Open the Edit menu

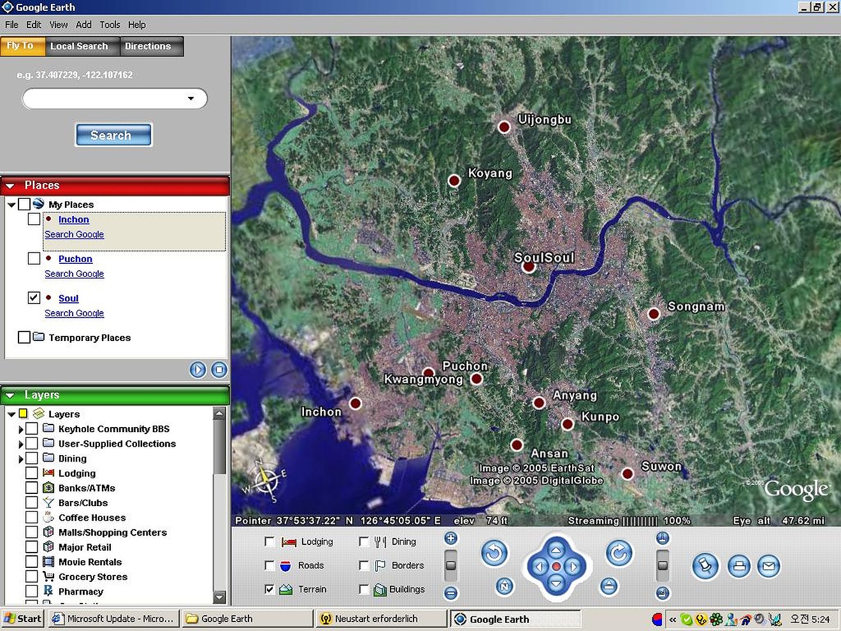(34, 25)
